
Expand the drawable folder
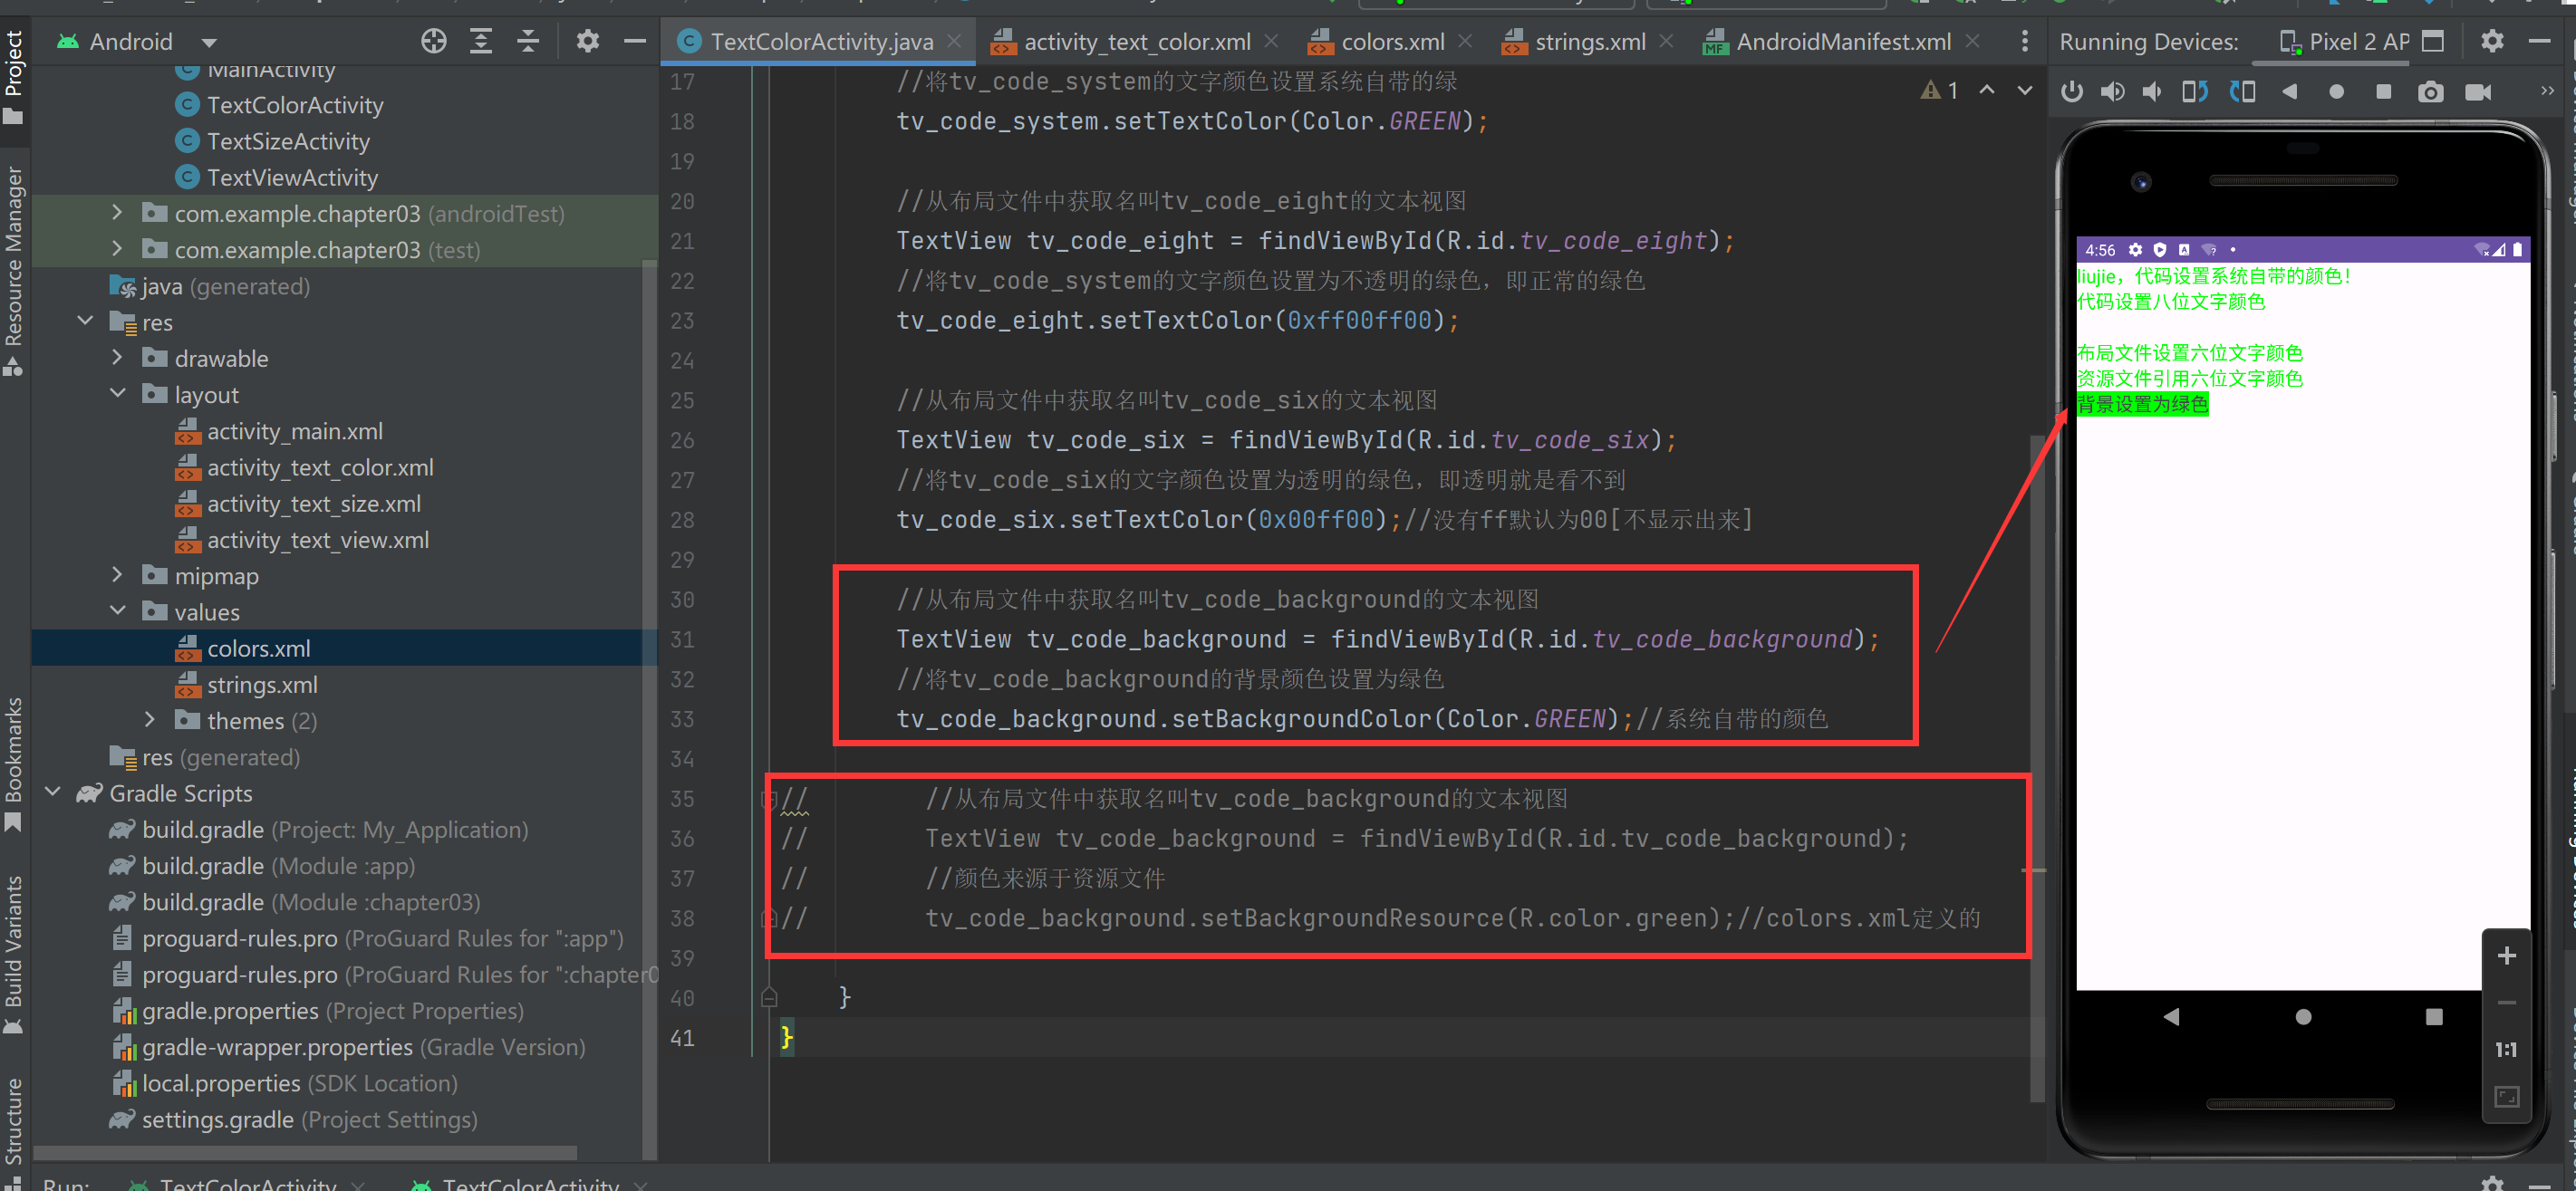pos(117,357)
